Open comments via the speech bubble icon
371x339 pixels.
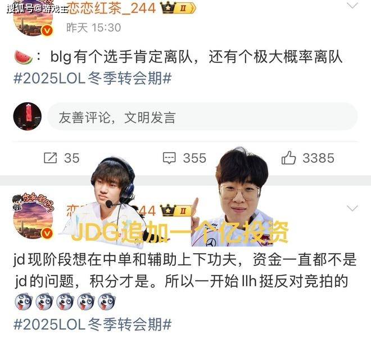169,158
